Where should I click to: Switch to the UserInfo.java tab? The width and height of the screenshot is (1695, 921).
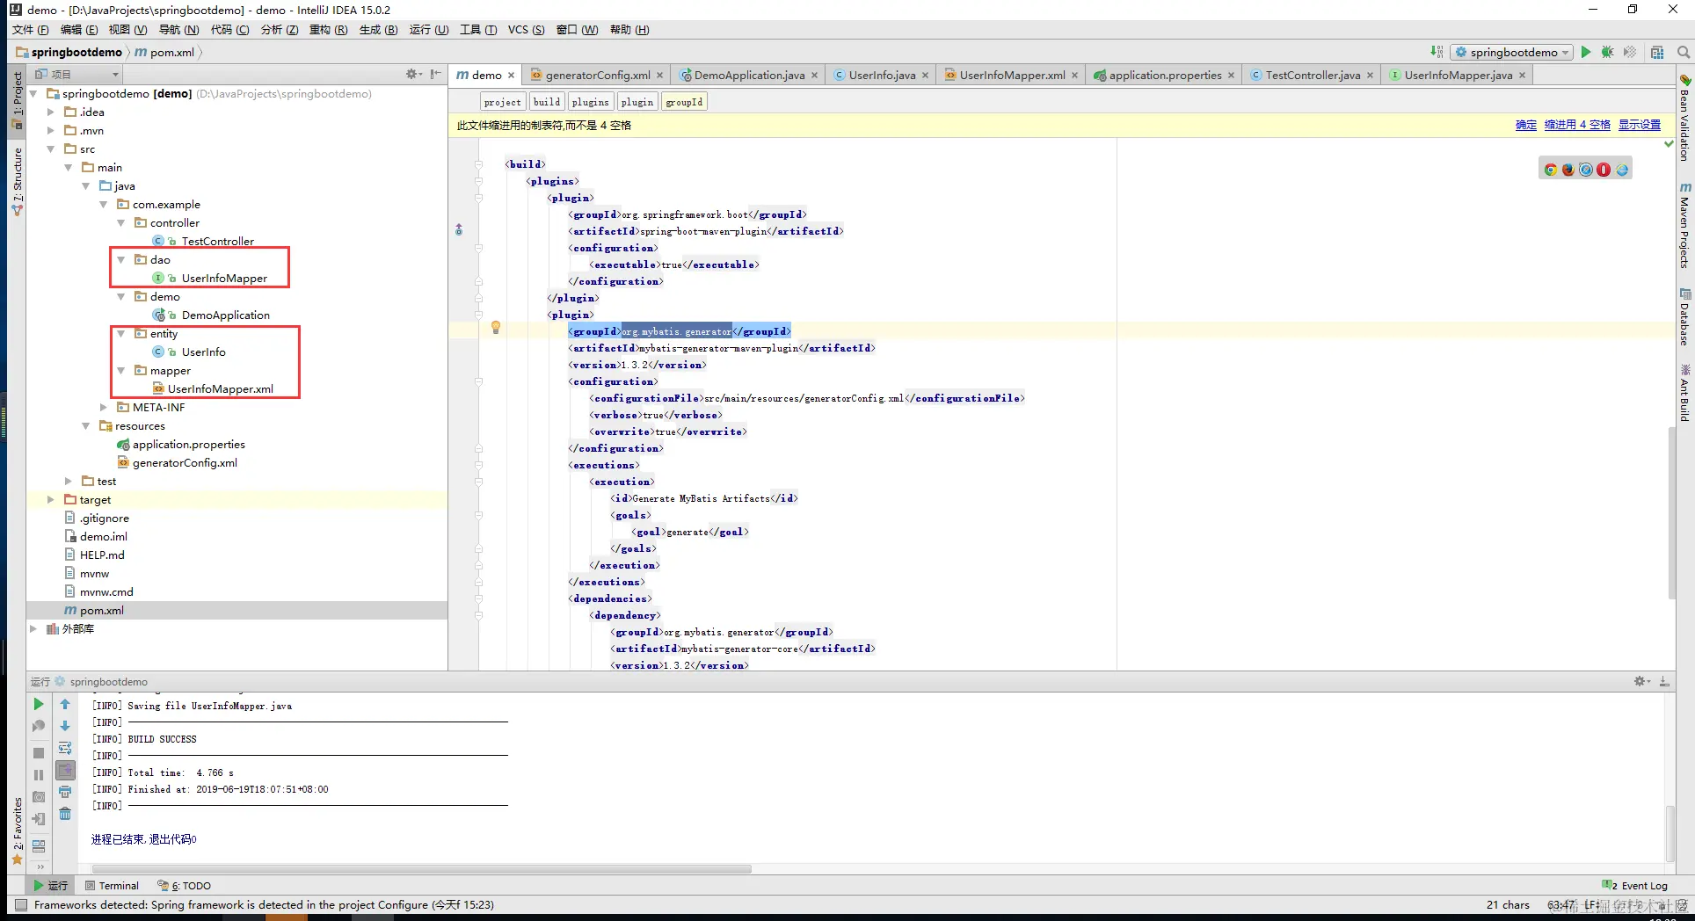(x=881, y=75)
